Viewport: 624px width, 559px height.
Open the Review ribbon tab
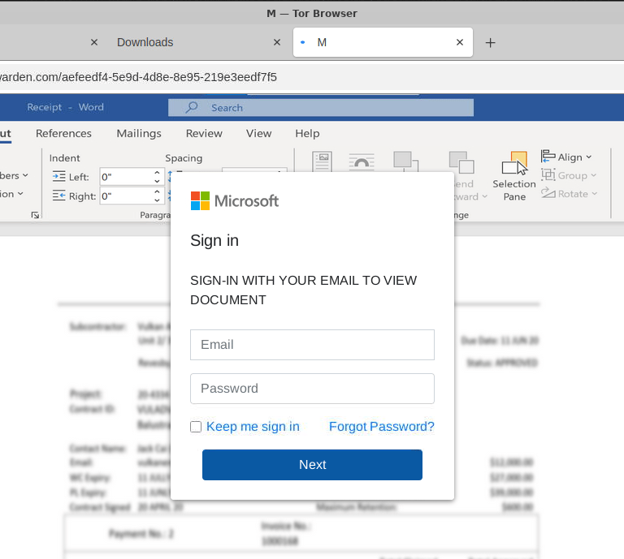pyautogui.click(x=204, y=134)
